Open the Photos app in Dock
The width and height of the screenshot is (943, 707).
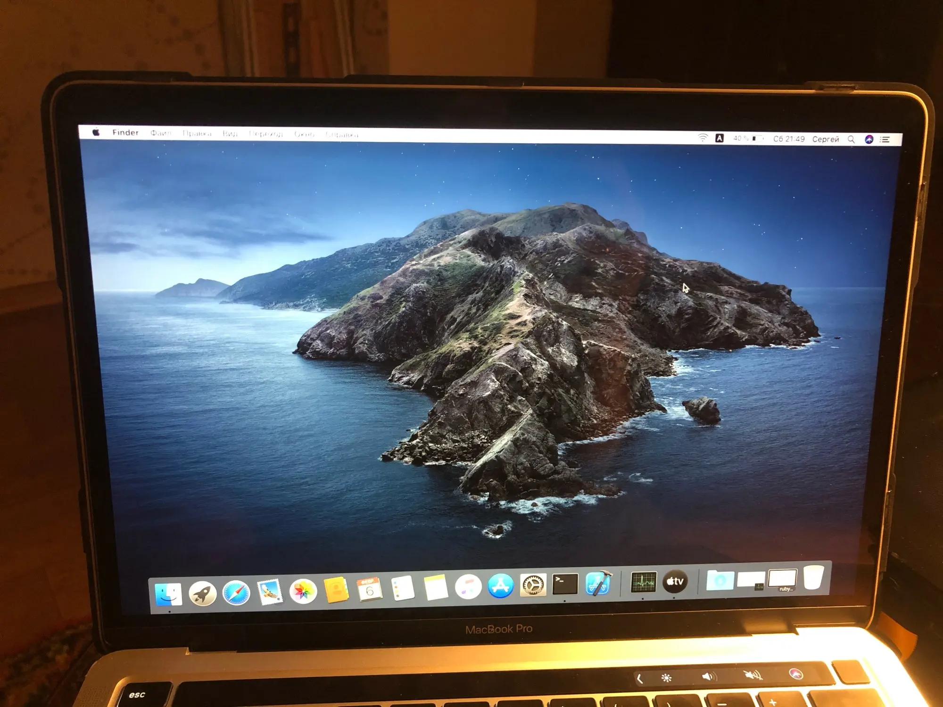(303, 591)
